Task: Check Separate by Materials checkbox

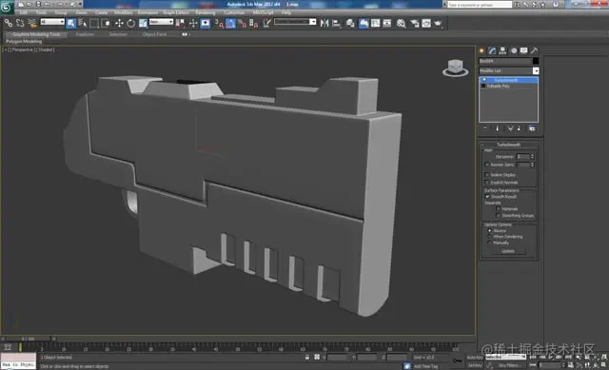Action: tap(498, 209)
